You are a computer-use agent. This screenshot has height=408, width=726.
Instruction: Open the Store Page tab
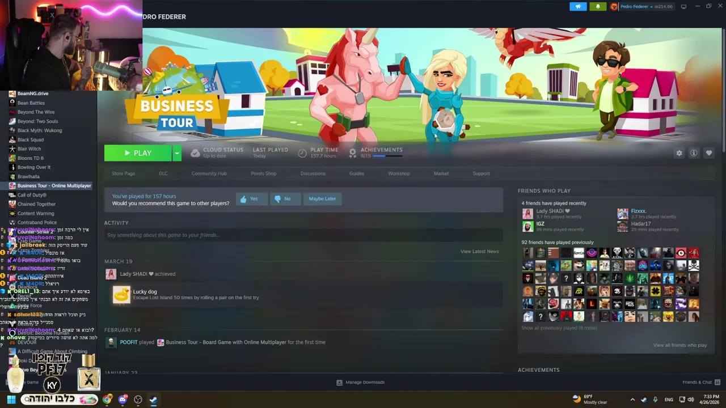123,173
